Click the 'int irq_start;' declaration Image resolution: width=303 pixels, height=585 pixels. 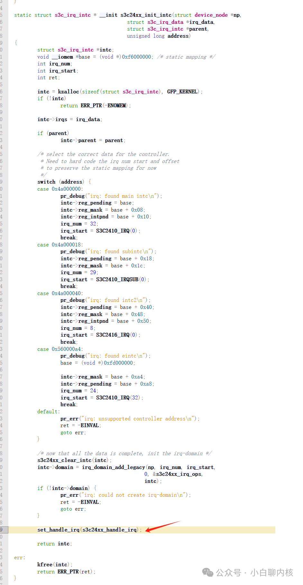(x=58, y=71)
